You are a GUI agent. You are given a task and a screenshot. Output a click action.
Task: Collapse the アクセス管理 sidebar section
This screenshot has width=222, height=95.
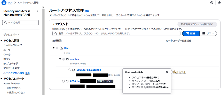[1, 41]
